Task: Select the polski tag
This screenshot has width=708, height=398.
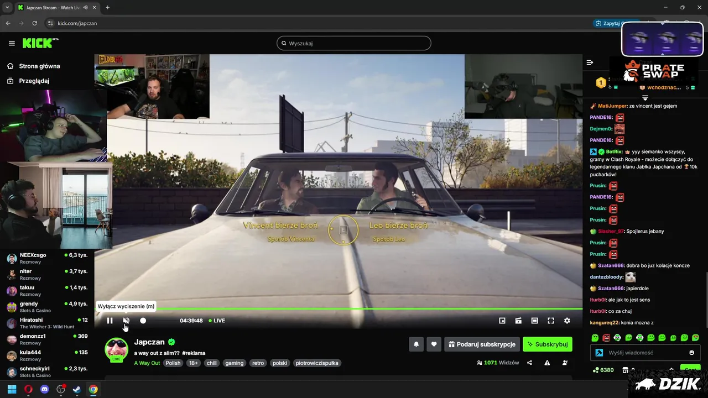Action: coord(280,363)
